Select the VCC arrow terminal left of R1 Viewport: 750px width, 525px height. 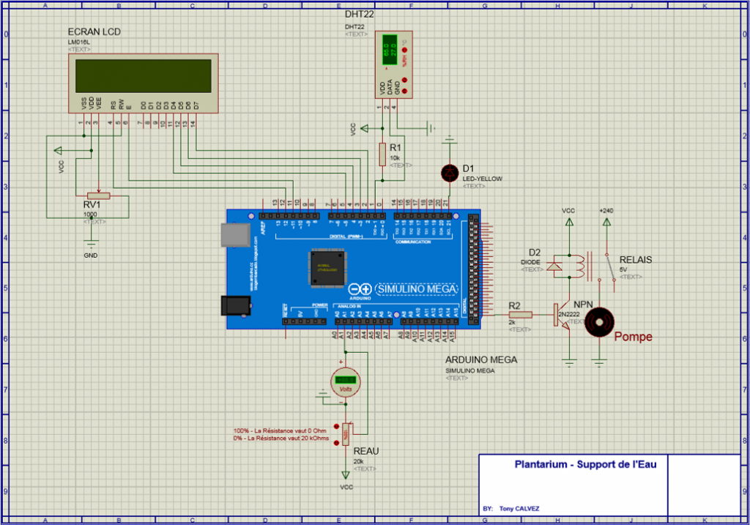365,128
